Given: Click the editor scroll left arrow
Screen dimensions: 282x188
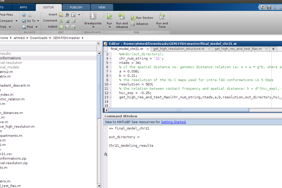Looking at the screenshot, I should pyautogui.click(x=106, y=110).
